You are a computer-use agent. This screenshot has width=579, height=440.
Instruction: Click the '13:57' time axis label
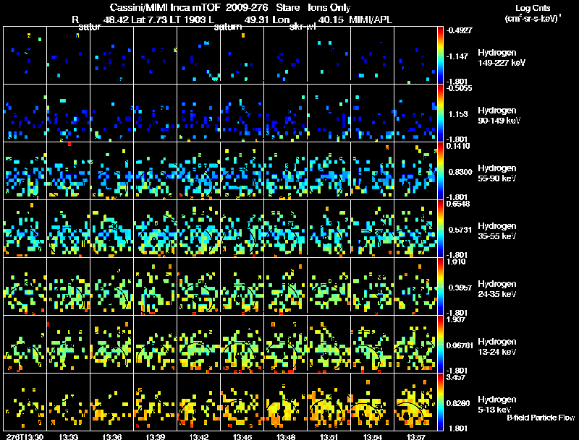[415, 436]
